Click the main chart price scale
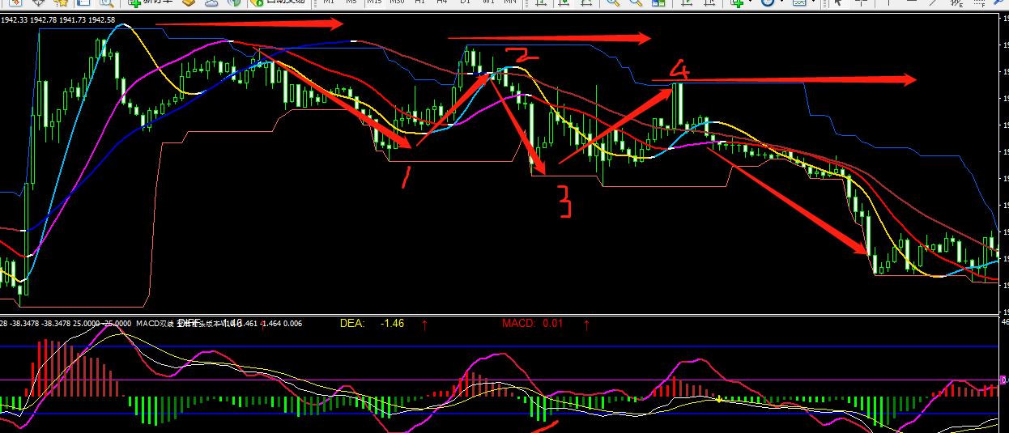The image size is (1009, 433). 1004,162
